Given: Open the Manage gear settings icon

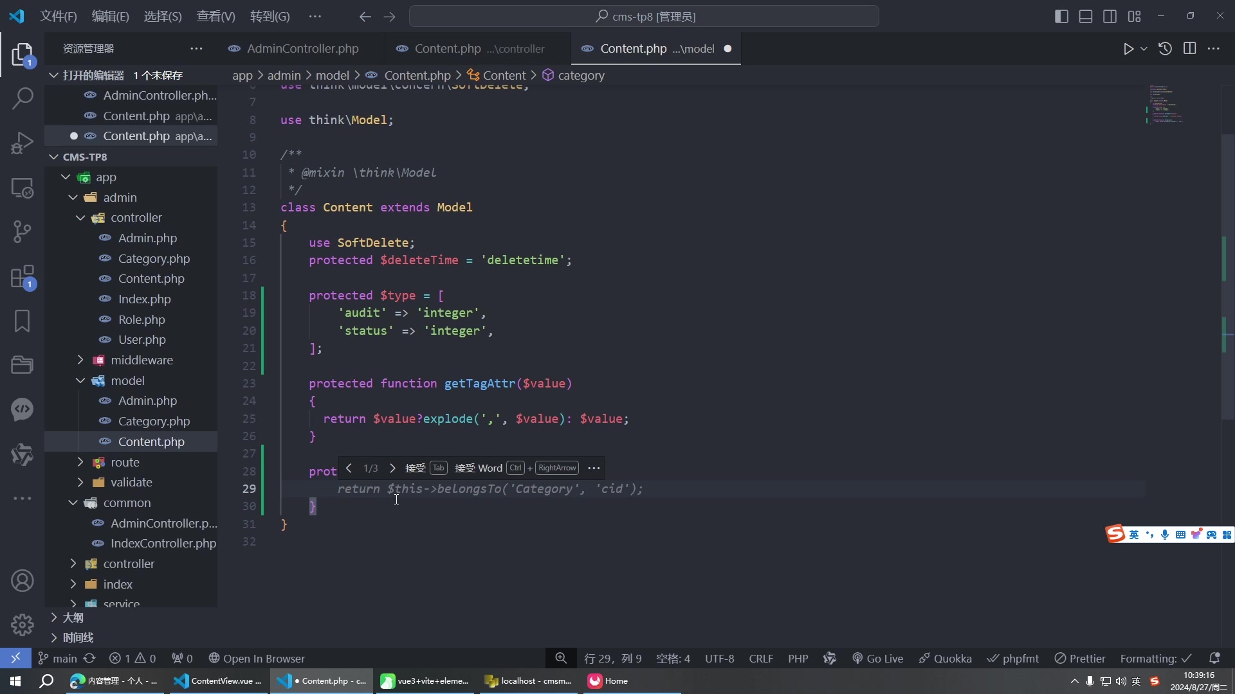Looking at the screenshot, I should pyautogui.click(x=23, y=624).
